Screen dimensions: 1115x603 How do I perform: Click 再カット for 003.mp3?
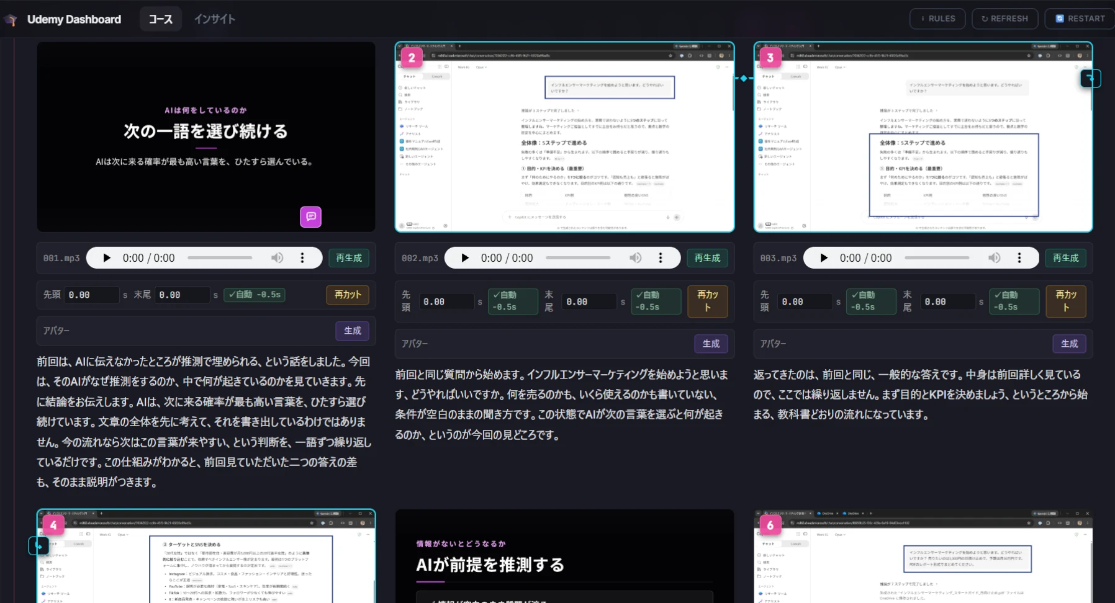click(1066, 301)
